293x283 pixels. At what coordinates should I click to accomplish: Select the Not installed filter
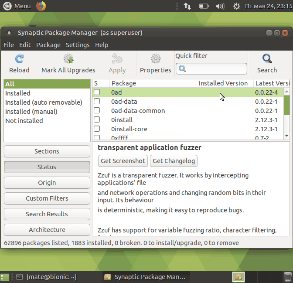click(47, 120)
